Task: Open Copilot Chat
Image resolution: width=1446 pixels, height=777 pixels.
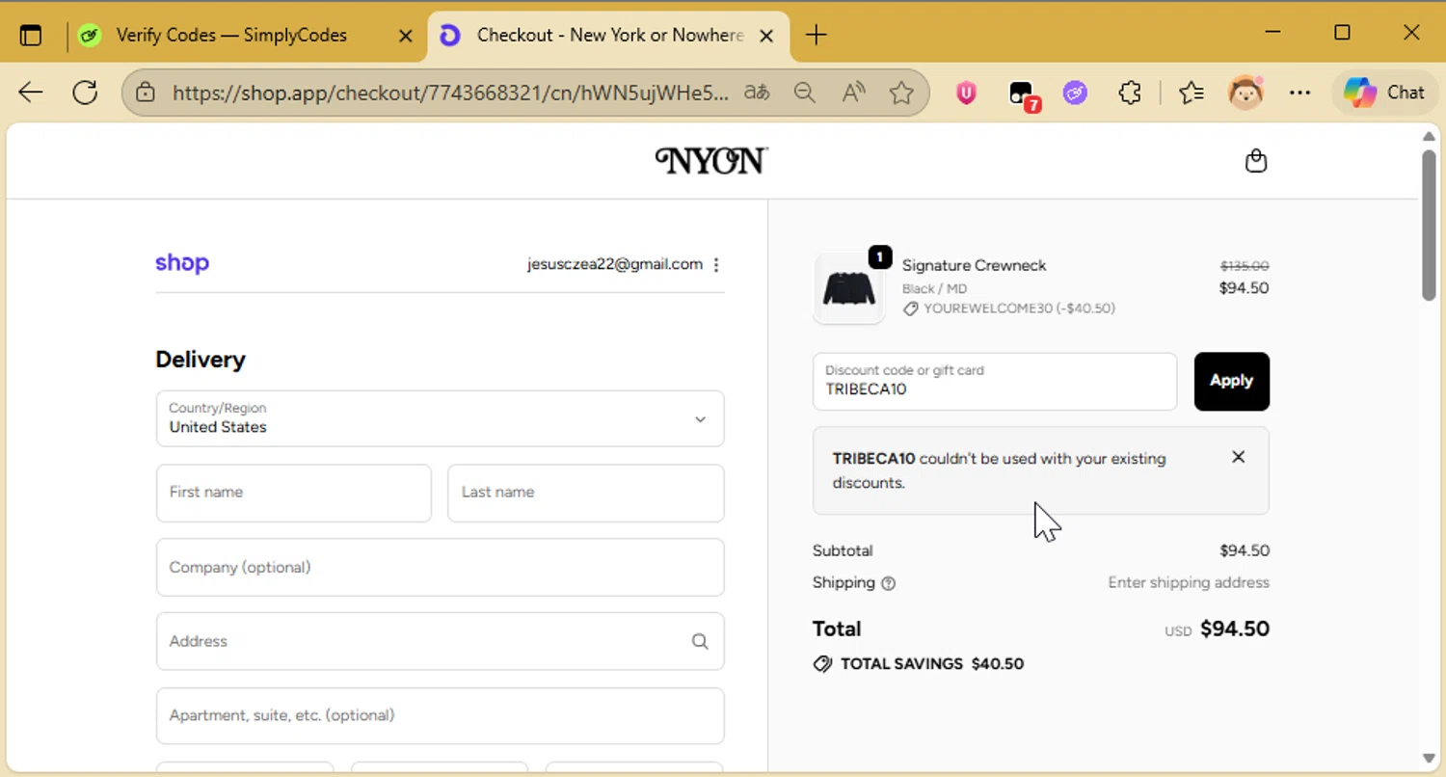Action: point(1383,93)
